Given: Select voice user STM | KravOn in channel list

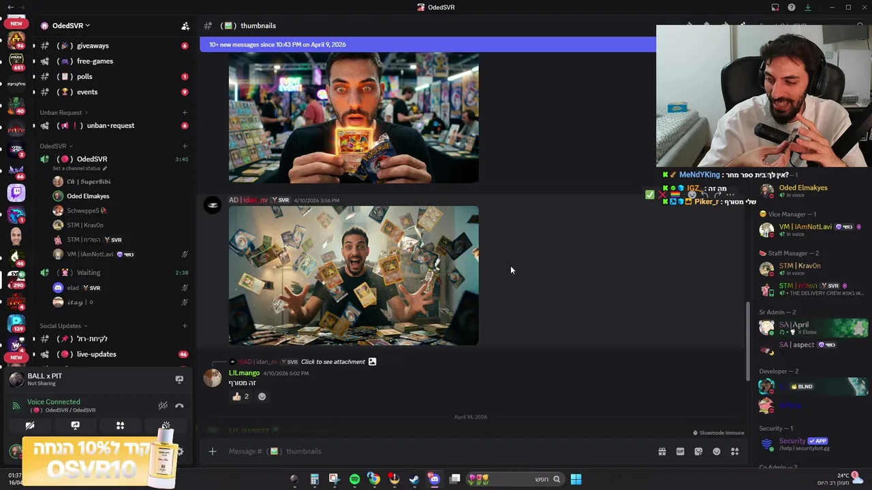Looking at the screenshot, I should tap(85, 225).
